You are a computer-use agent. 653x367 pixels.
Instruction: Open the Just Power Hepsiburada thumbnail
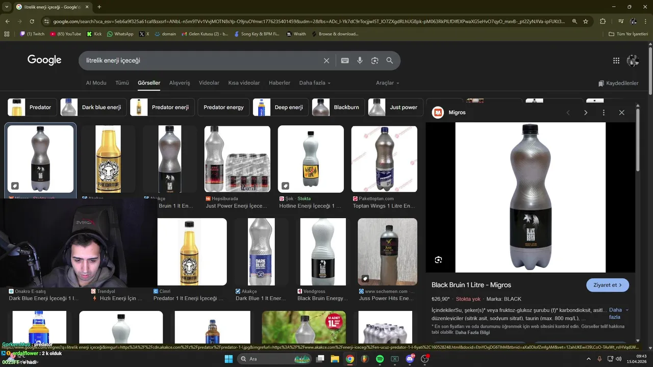[237, 159]
